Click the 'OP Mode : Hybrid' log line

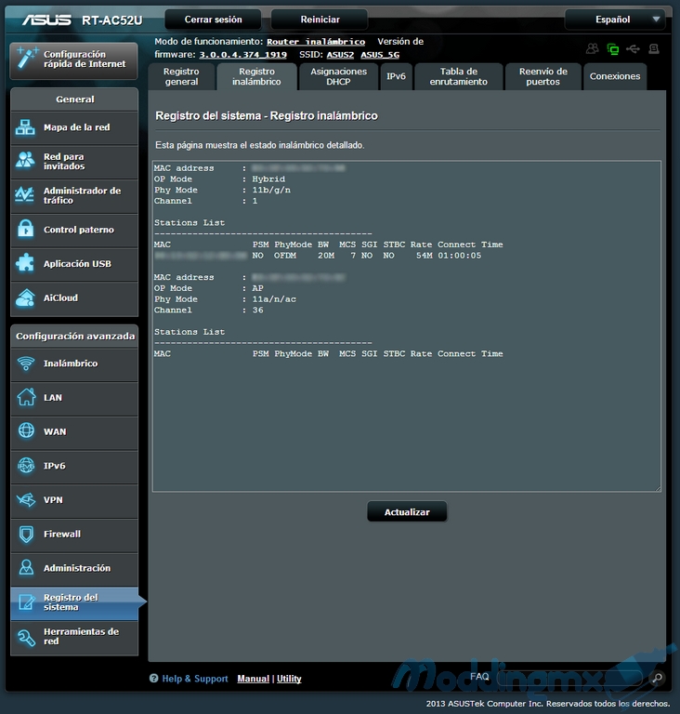point(219,178)
